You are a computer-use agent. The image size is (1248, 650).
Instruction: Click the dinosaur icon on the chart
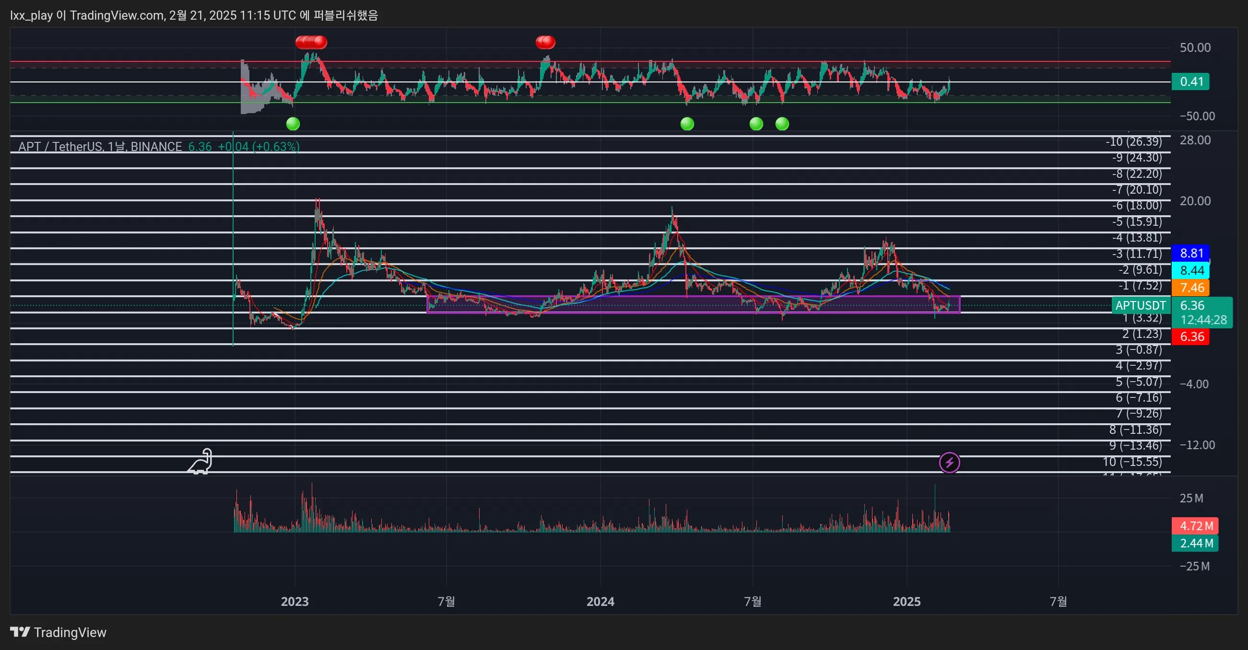[x=200, y=461]
